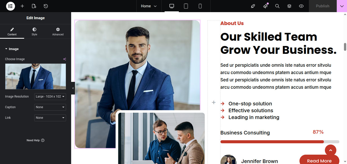Open the revision history icon
This screenshot has width=347, height=164.
(46, 6)
